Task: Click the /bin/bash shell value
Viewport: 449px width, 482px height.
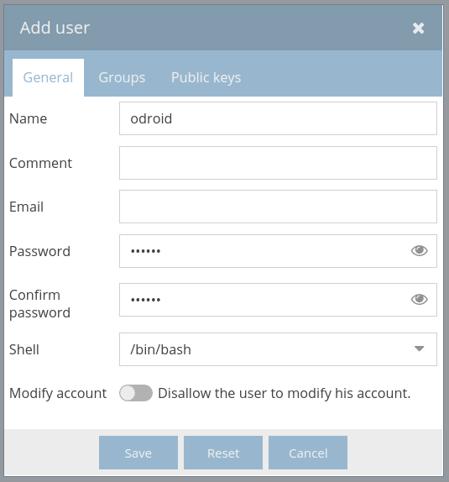Action: 161,349
